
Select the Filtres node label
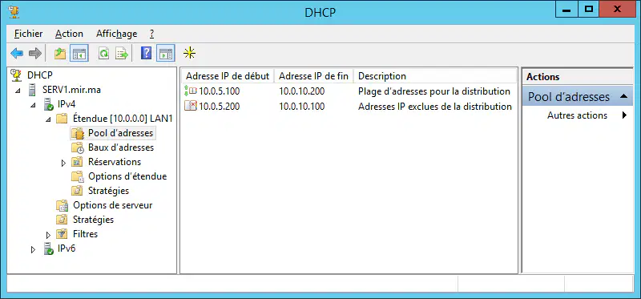tap(86, 234)
